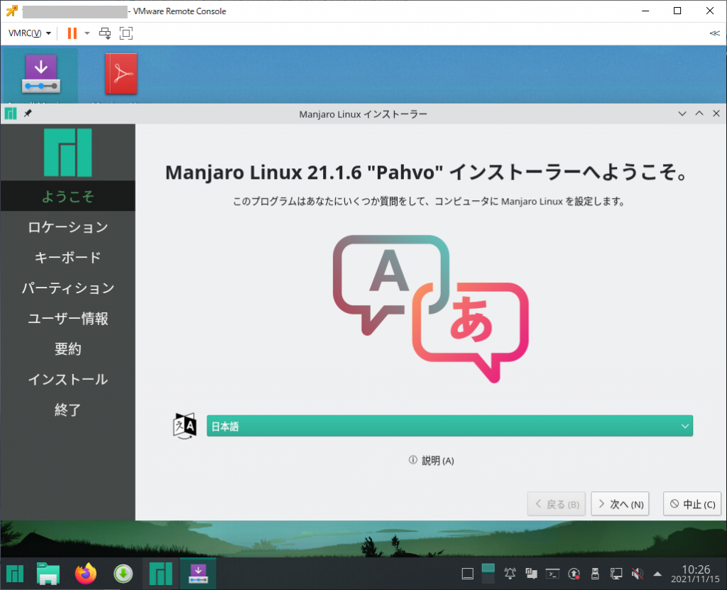Click the 次へ (N) next button
Image resolution: width=727 pixels, height=590 pixels.
coord(621,504)
